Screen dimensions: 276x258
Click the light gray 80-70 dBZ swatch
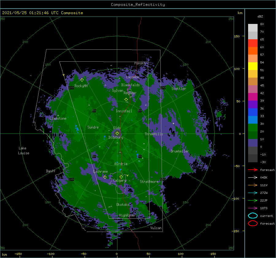point(253,28)
